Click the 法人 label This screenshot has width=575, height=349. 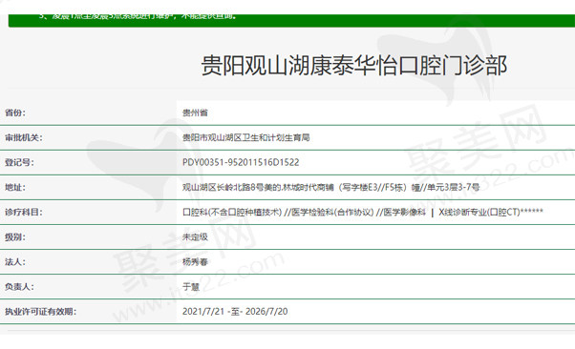[15, 262]
